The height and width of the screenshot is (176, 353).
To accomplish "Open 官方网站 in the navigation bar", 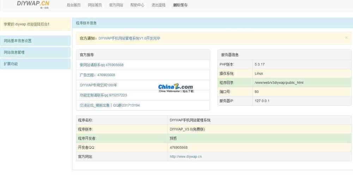I will (x=116, y=5).
